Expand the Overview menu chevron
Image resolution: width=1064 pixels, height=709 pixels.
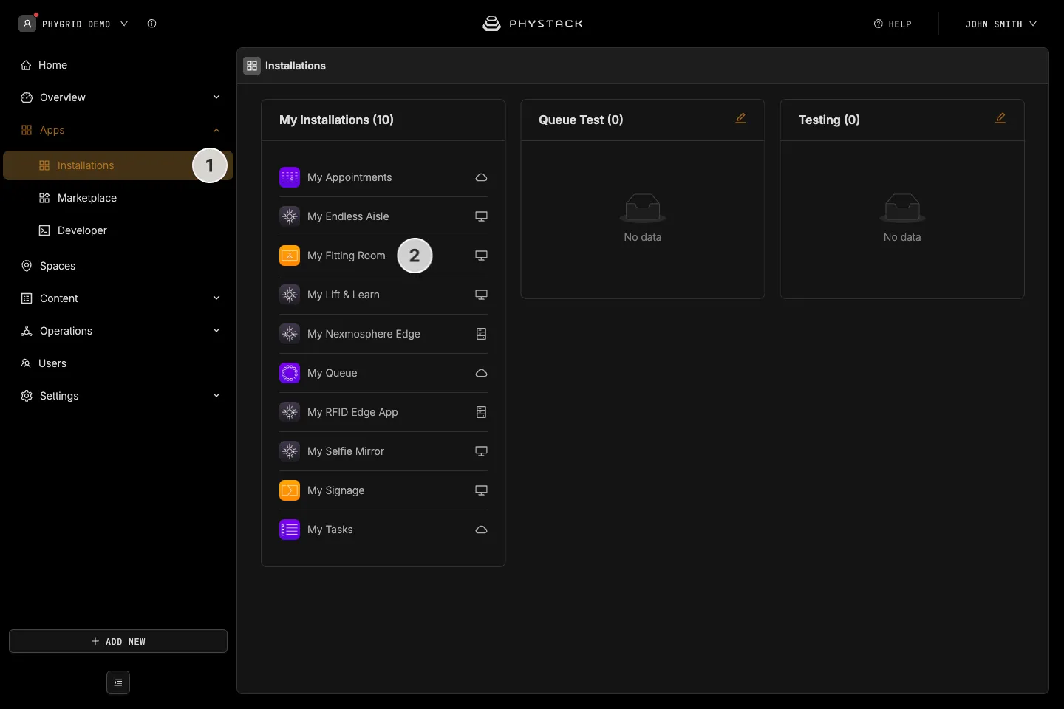pos(216,97)
